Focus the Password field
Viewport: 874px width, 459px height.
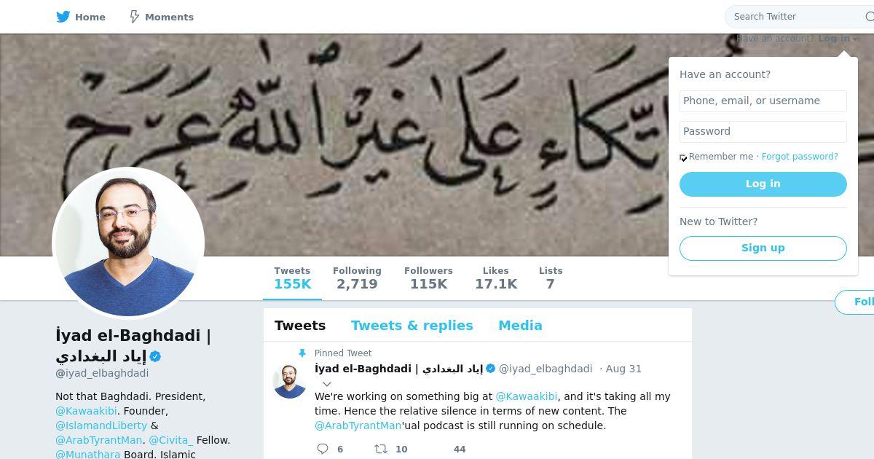763,132
